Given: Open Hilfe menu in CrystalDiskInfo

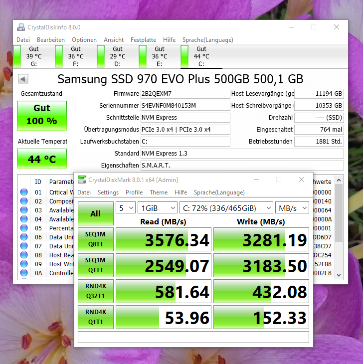Looking at the screenshot, I should [x=169, y=40].
